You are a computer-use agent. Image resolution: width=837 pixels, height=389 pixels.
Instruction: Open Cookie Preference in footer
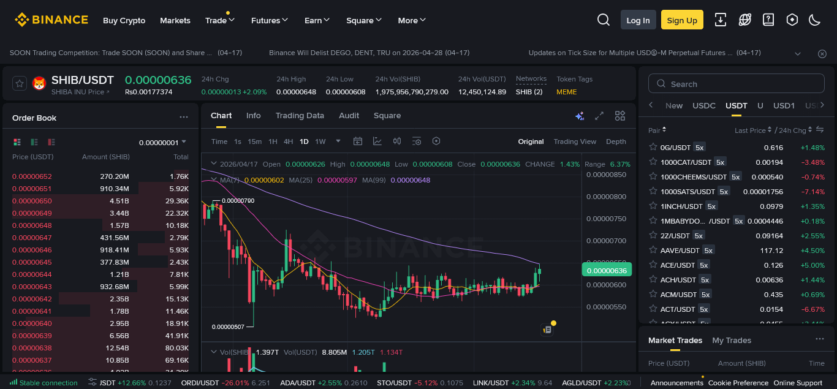coord(738,383)
